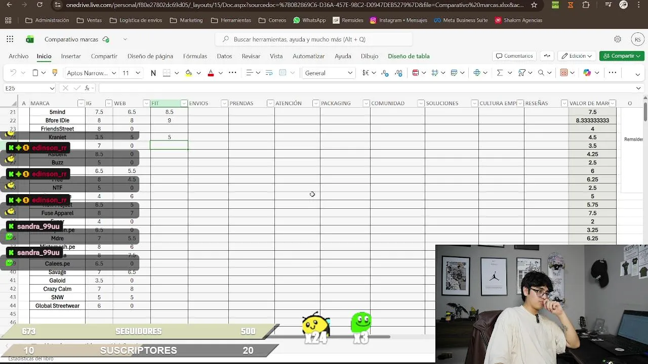Viewport: 648px width, 364px height.
Task: Switch to the Vista tab
Action: [276, 56]
